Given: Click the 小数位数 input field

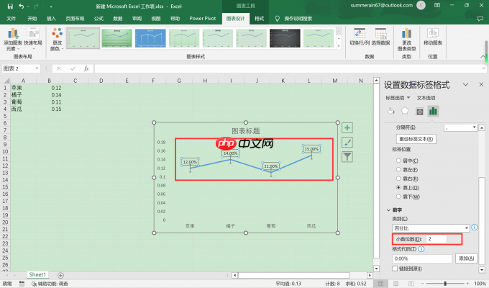Looking at the screenshot, I should pos(437,239).
